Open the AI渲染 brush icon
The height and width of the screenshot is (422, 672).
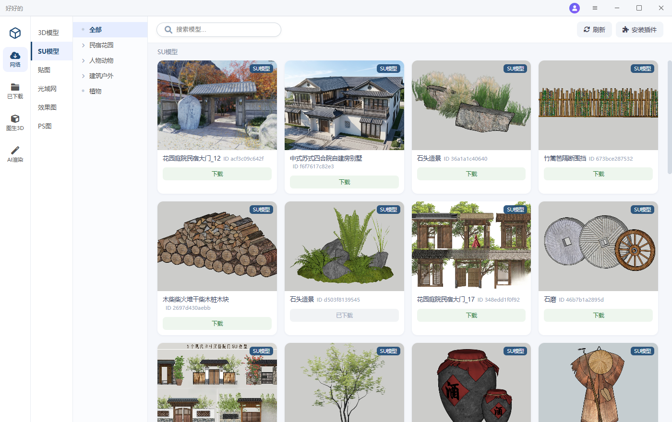(15, 154)
